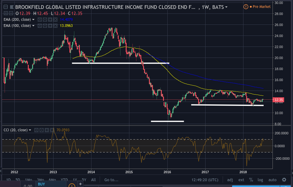This screenshot has height=187, width=293.
Task: Hide the EMA (100, close) indicator
Action: [40, 26]
